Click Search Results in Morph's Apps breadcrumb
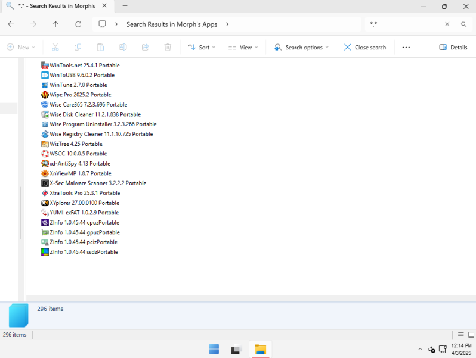This screenshot has width=476, height=358. (172, 24)
